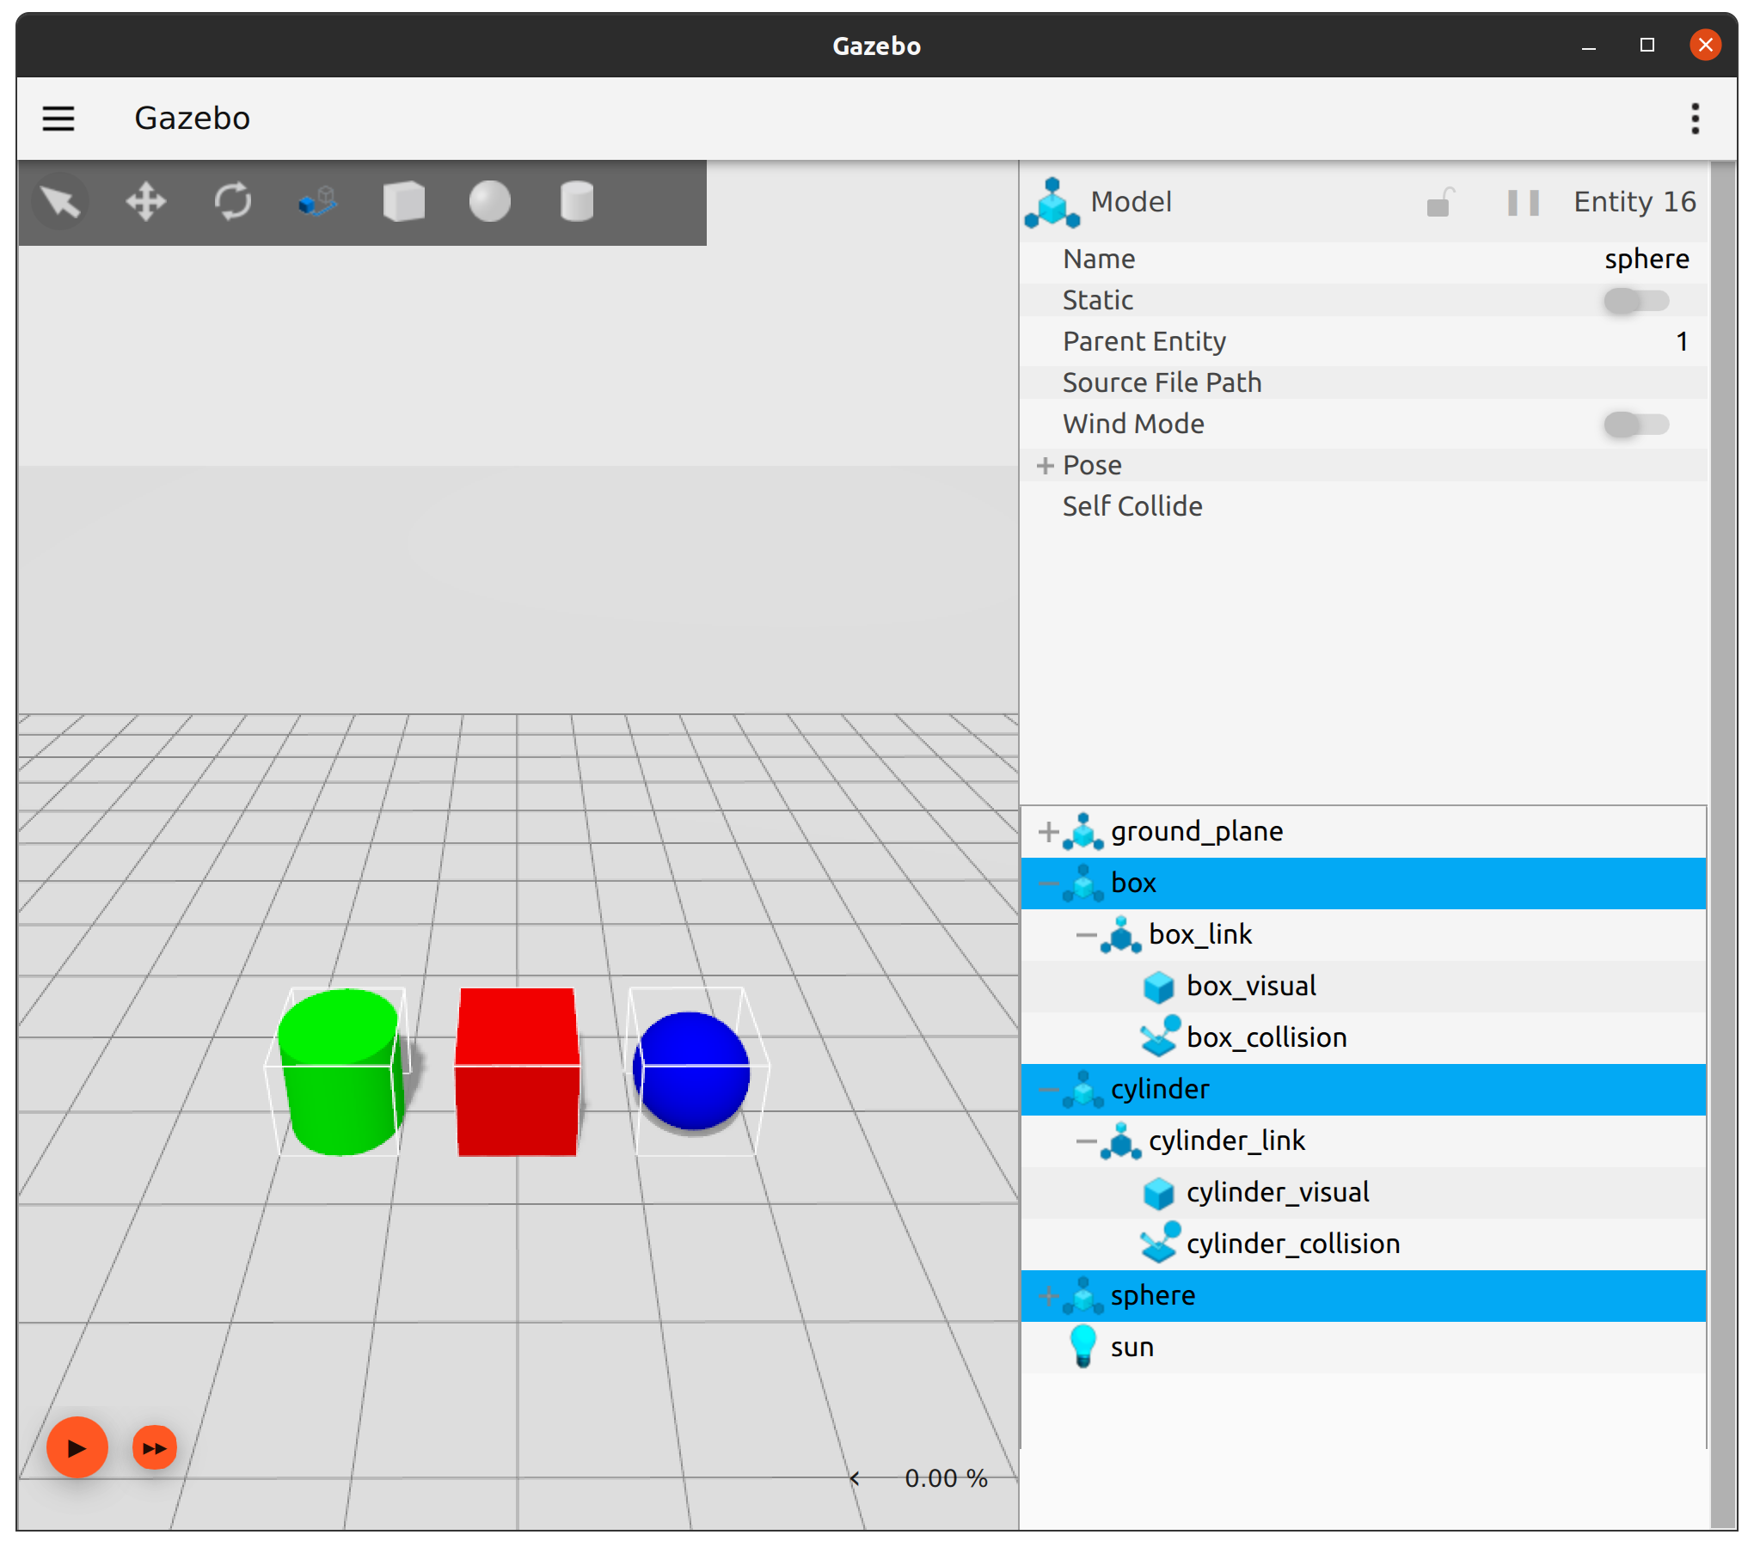Start simulation with the play button

click(77, 1448)
